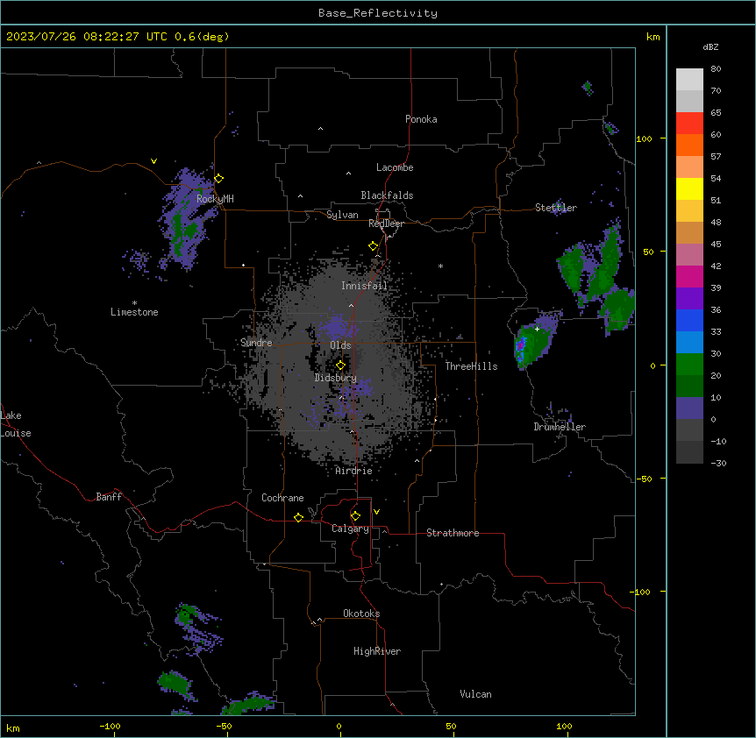Click the yellow diamond marker near RockyMH
The image size is (756, 738).
tap(219, 179)
